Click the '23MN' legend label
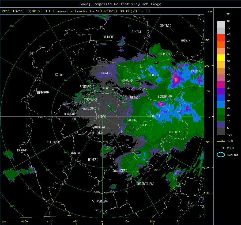The image size is (241, 225). pos(230,148)
